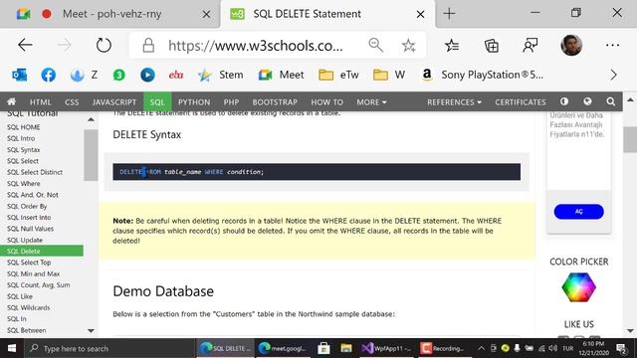
Task: Click the page vertical scrollbar thumb
Action: (x=630, y=139)
